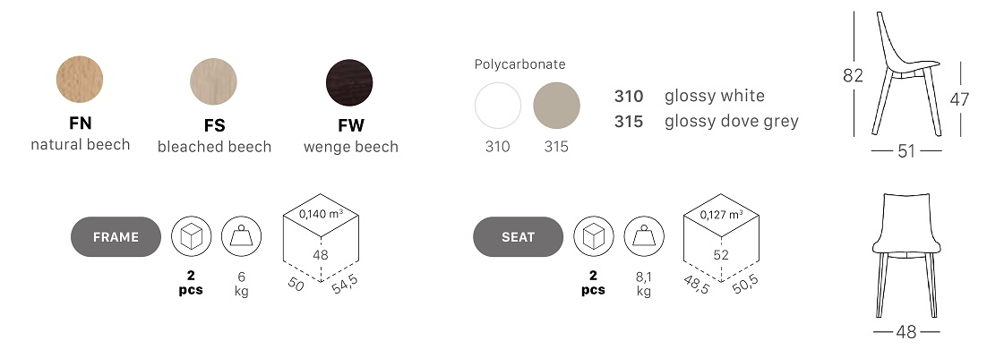Screen dimensions: 987x358
Task: Choose the FS bleached beech swatch
Action: coord(213,81)
